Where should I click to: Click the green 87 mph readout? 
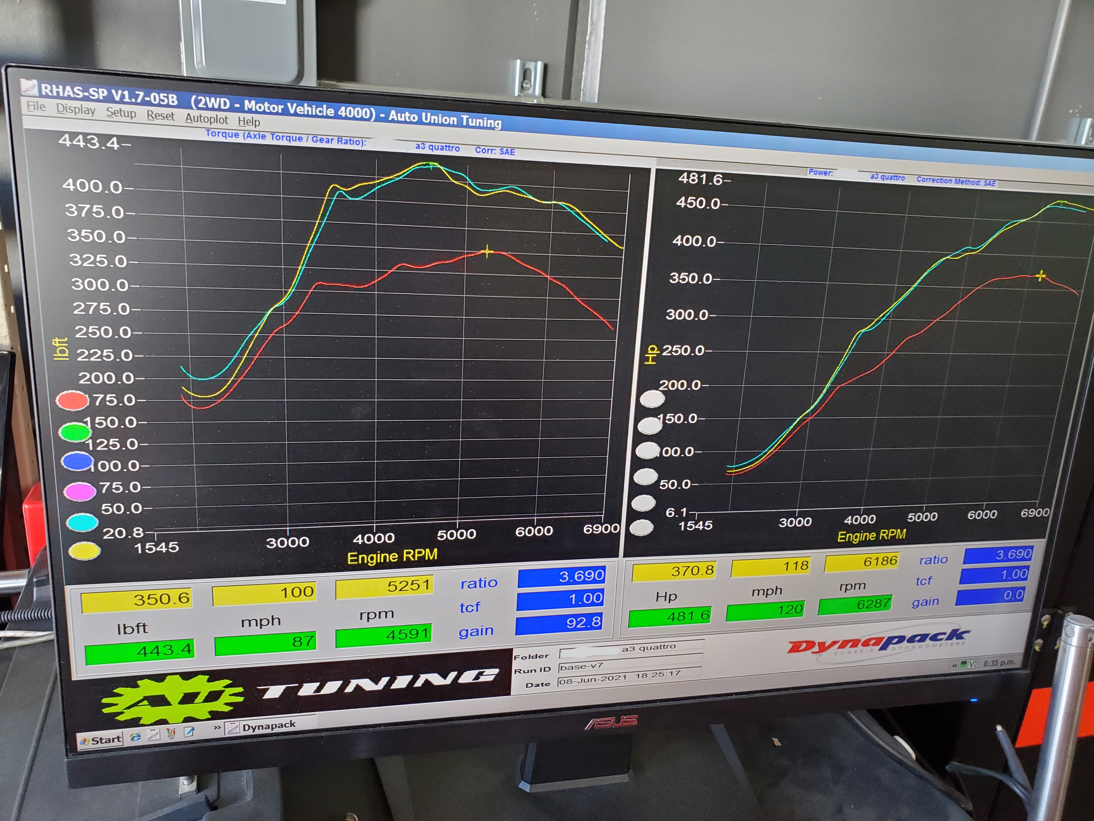pyautogui.click(x=265, y=643)
